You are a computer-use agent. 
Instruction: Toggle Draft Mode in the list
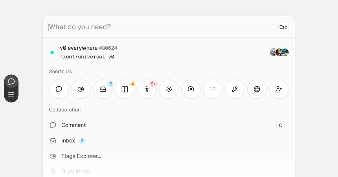click(x=75, y=171)
